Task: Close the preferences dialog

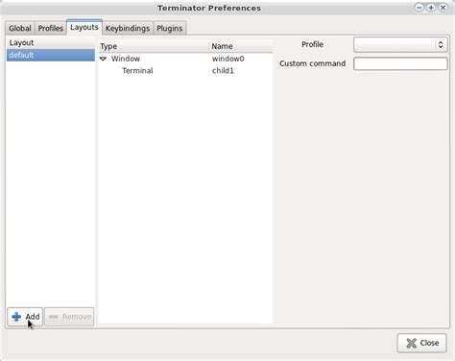Action: (421, 343)
